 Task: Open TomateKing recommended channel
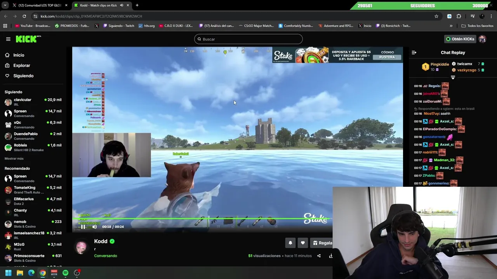point(33,190)
